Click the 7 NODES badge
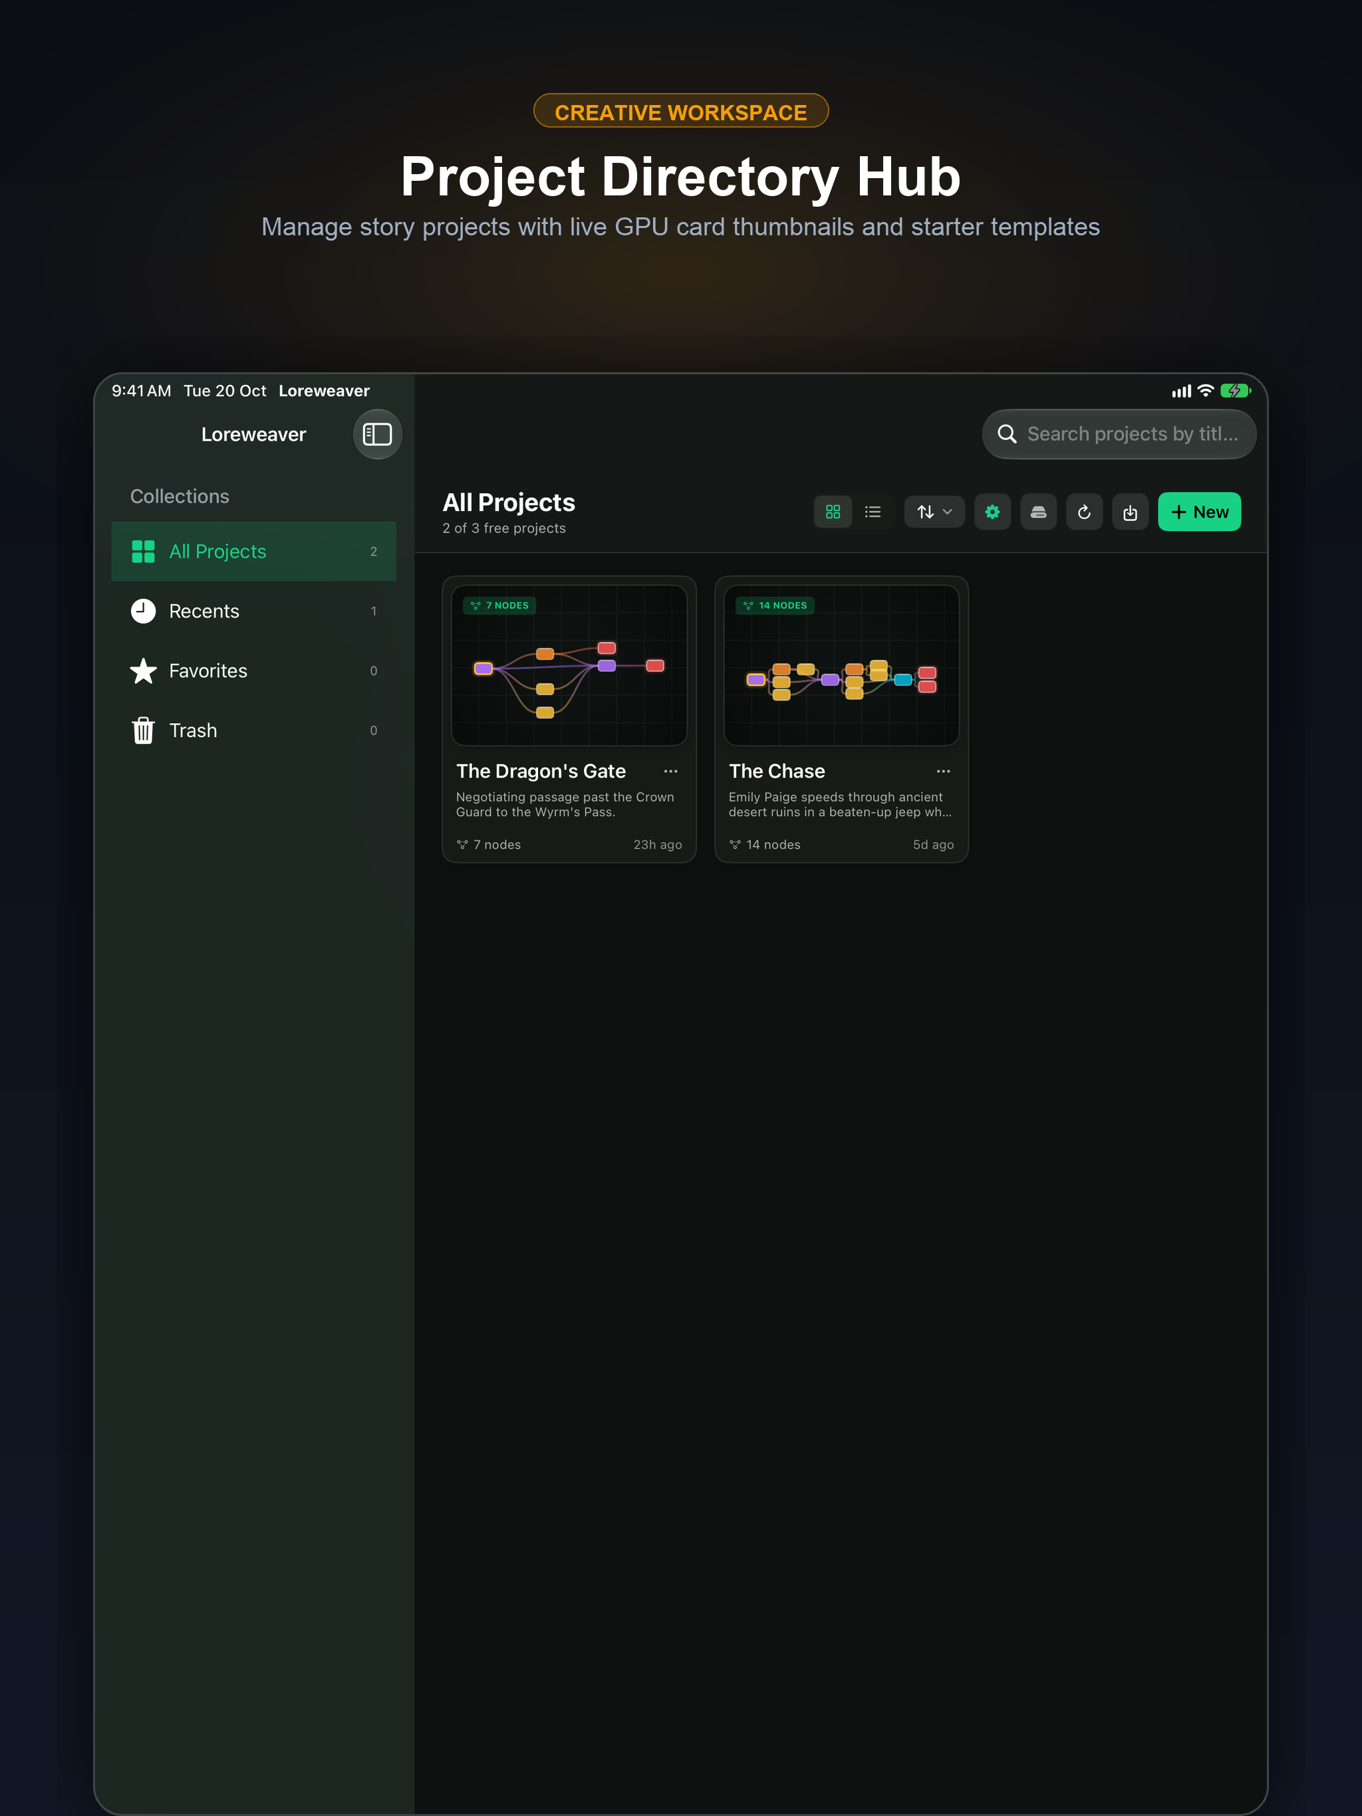 [x=499, y=606]
